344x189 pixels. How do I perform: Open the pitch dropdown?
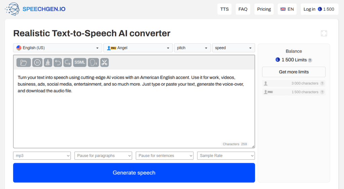pyautogui.click(x=192, y=48)
